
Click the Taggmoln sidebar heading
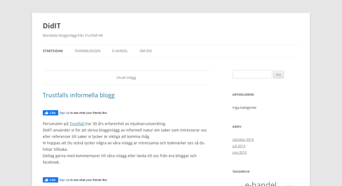pos(241,171)
